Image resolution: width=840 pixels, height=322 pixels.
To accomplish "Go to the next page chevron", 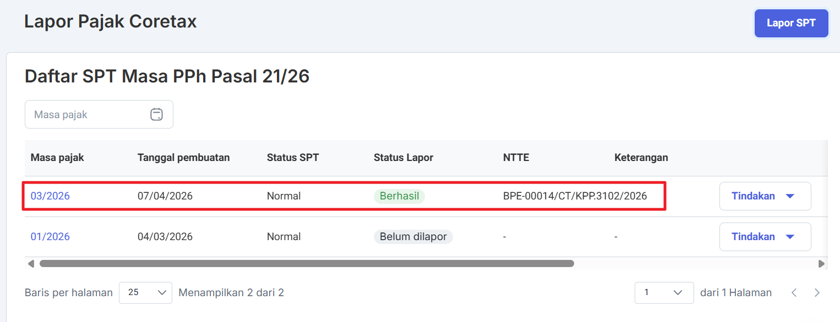I will point(817,293).
